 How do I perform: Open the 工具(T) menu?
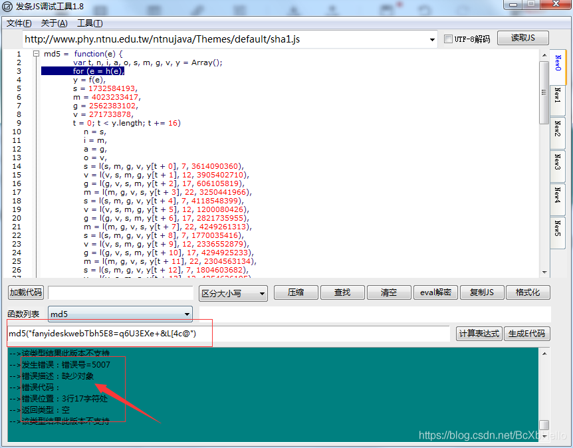coord(90,23)
